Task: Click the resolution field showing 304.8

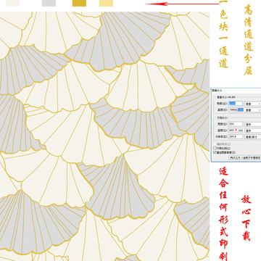Action: 236,136
